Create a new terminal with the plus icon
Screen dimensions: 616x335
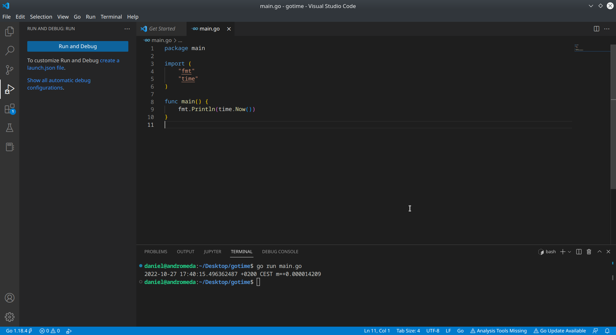562,252
